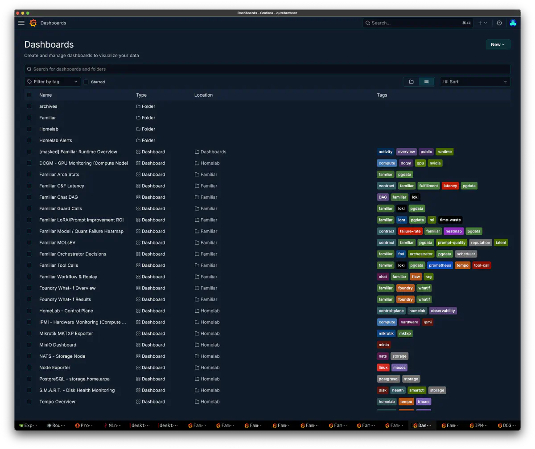
Task: Filter by the observability tag
Action: [443, 311]
